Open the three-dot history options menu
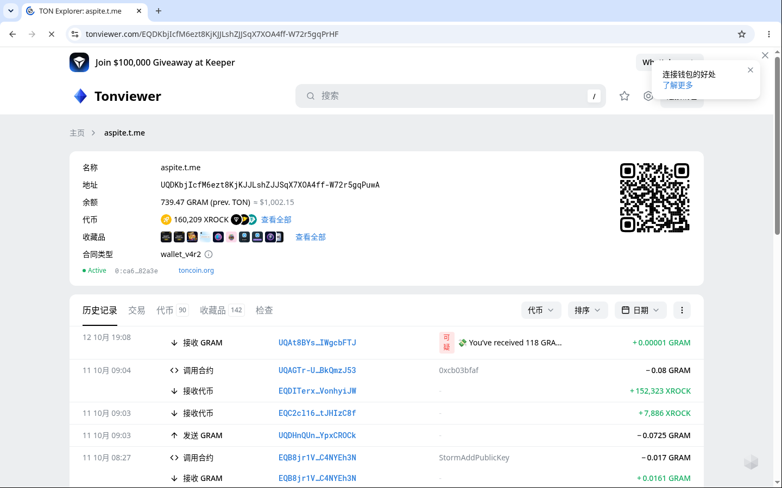 click(x=682, y=310)
